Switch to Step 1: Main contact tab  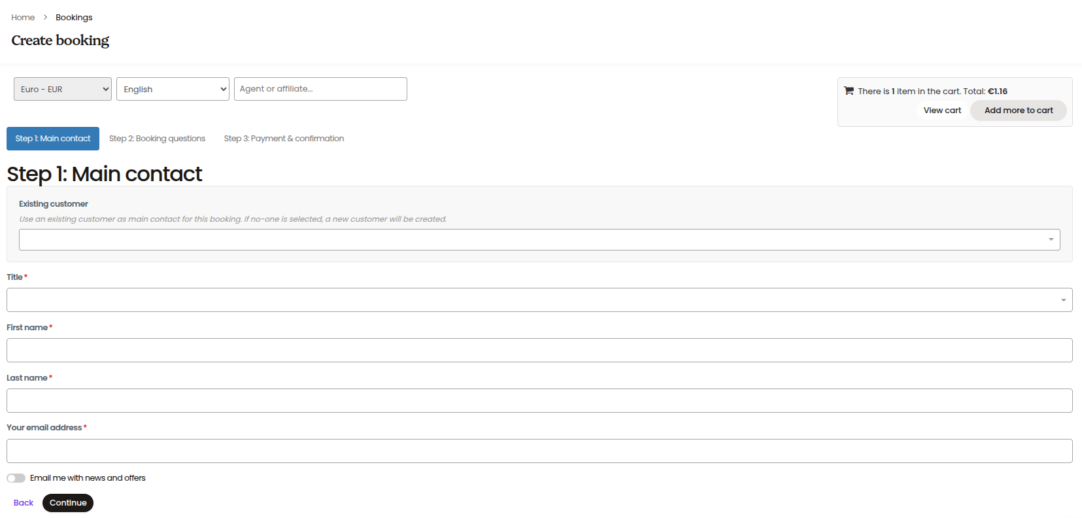pyautogui.click(x=53, y=139)
